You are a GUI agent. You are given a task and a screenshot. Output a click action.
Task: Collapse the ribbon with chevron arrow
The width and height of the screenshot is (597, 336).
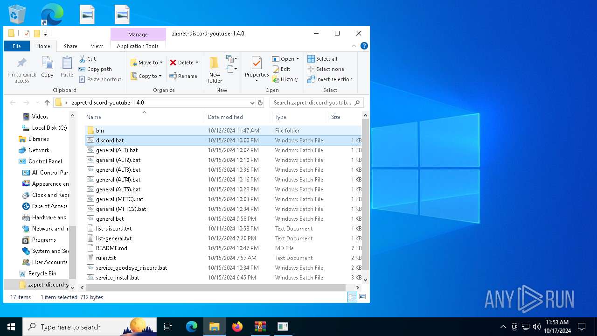tap(354, 46)
